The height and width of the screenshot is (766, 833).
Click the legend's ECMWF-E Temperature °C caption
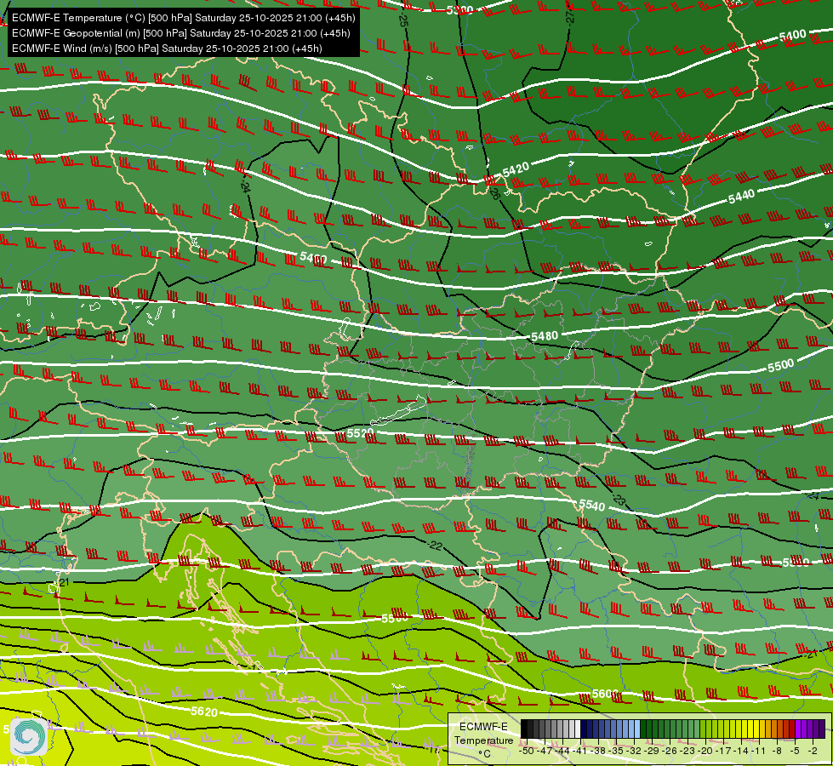click(x=483, y=740)
